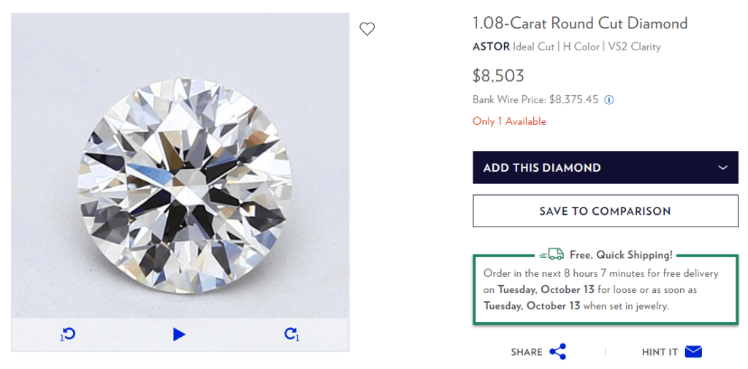Select the SHARE text label
748x369 pixels.
527,352
